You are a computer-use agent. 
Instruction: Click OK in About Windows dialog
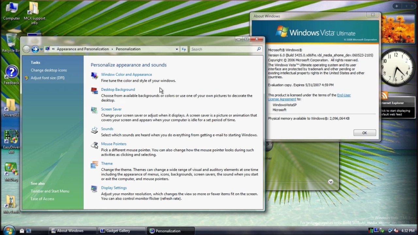click(364, 133)
